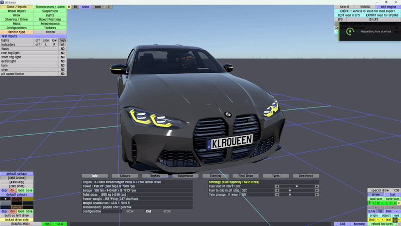Switch to the 'Brakes' setup tab

pos(155,176)
